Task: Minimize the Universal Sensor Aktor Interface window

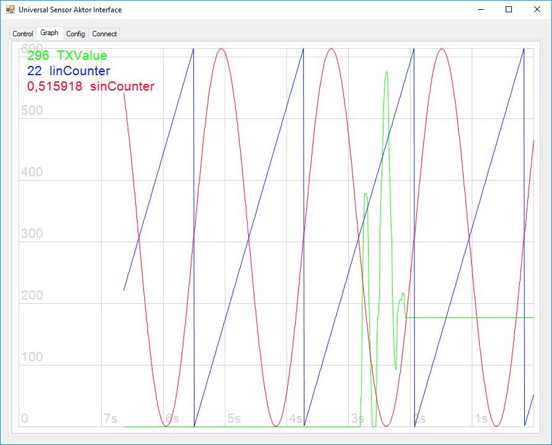Action: tap(481, 9)
